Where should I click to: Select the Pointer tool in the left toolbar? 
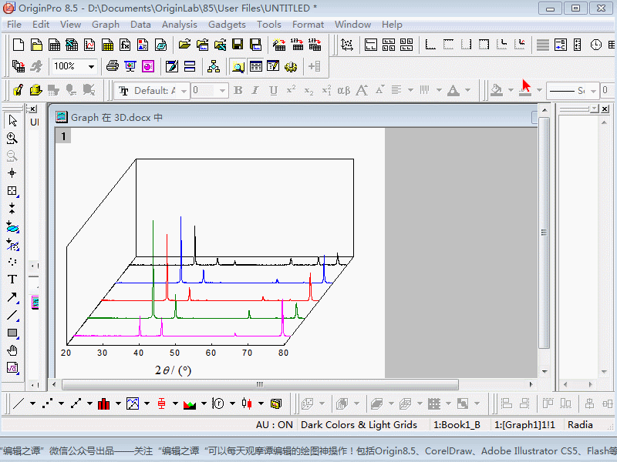click(12, 121)
